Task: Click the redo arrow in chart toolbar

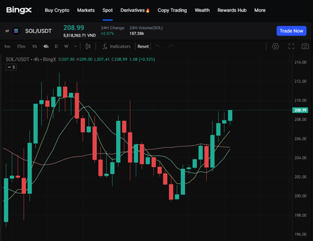Action: [170, 47]
